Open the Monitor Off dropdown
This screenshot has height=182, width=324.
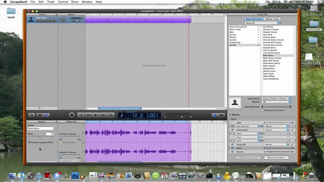click(x=276, y=102)
